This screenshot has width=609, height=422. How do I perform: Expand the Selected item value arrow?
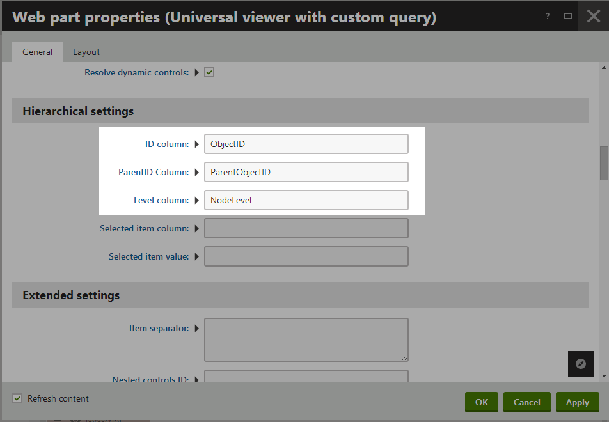coord(197,256)
